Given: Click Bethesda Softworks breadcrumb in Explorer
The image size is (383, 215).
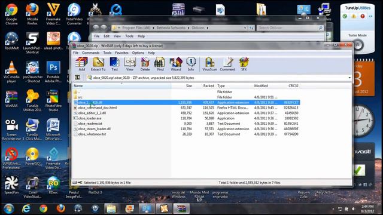Looking at the screenshot, I should click(171, 28).
